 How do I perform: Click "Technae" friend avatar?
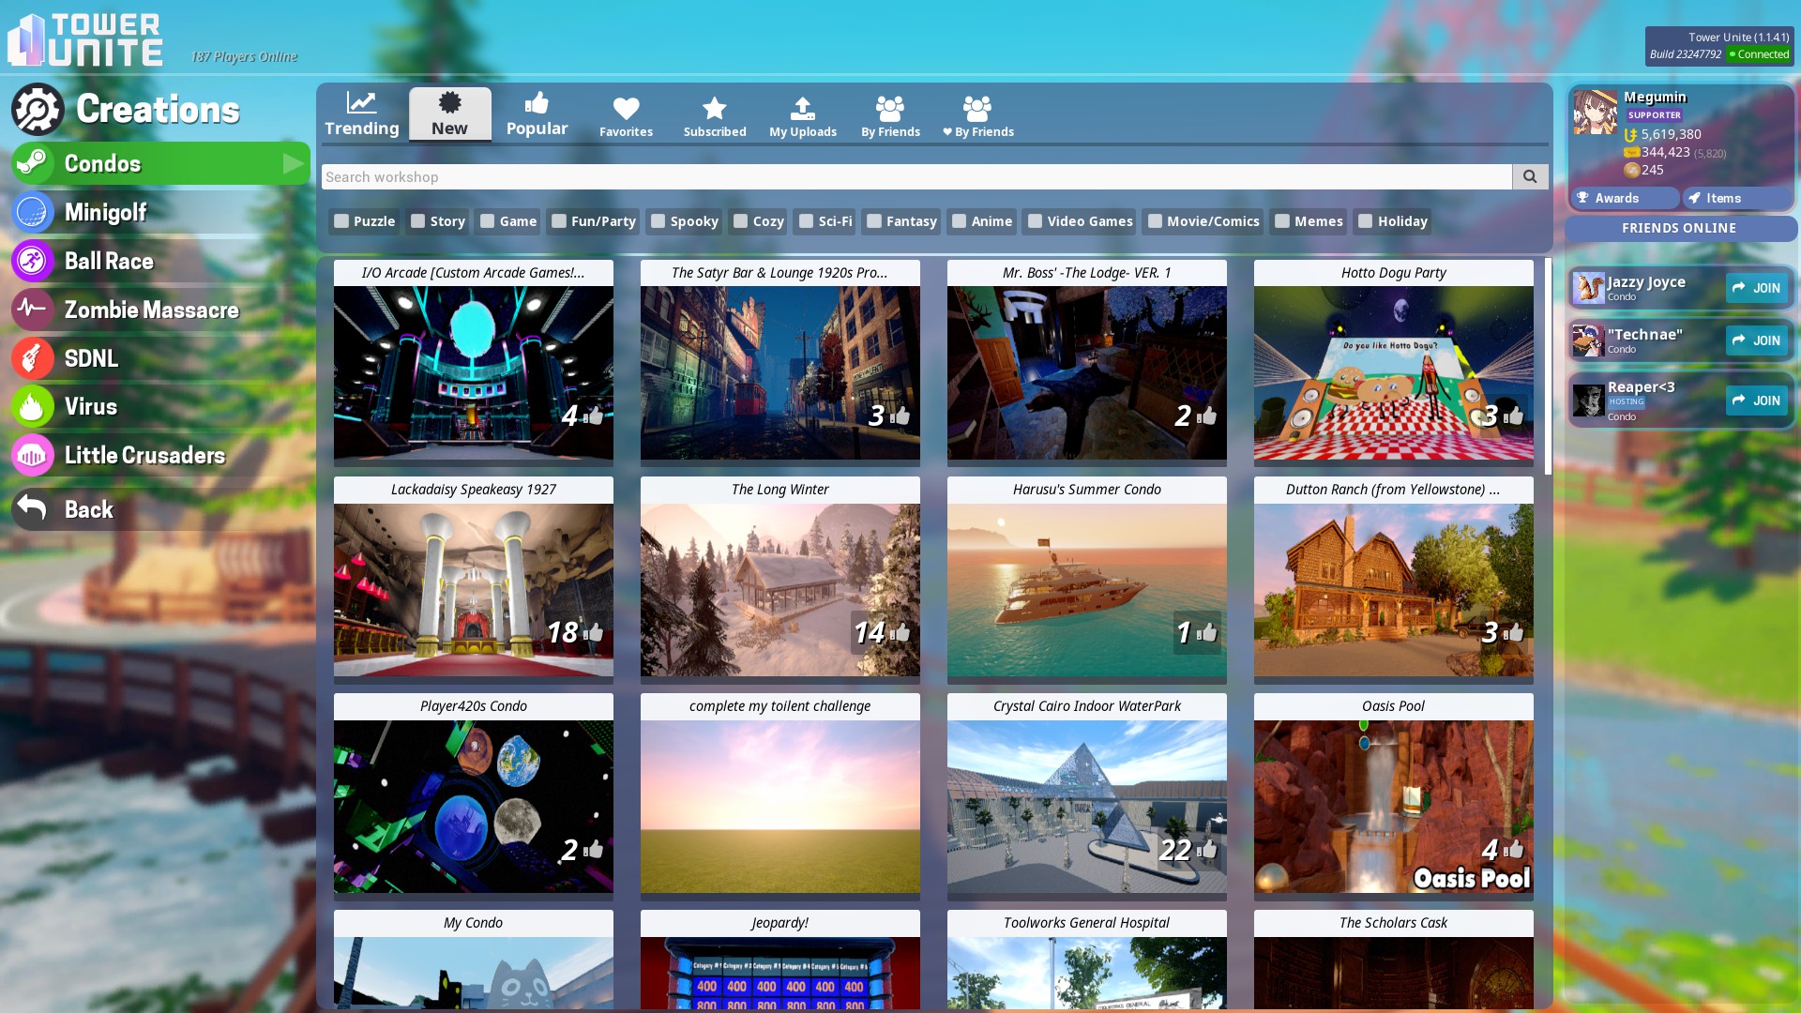(x=1588, y=340)
